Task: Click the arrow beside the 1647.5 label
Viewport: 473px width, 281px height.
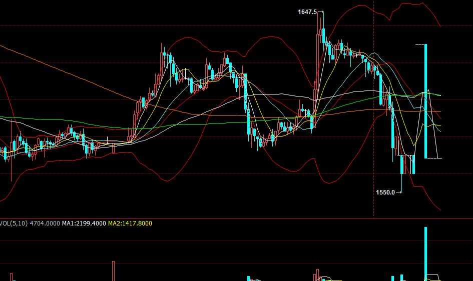Action: [x=321, y=11]
